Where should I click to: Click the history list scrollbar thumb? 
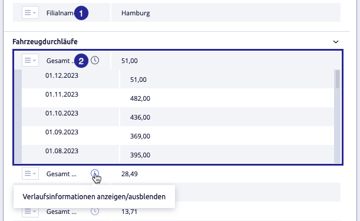point(337,79)
